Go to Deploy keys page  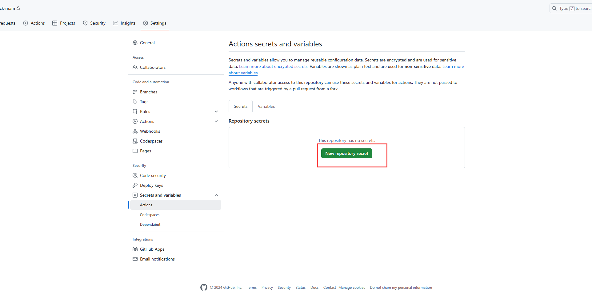point(151,185)
